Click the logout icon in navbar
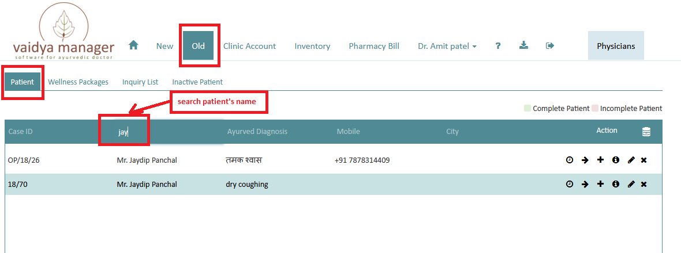The image size is (681, 253). coord(550,45)
